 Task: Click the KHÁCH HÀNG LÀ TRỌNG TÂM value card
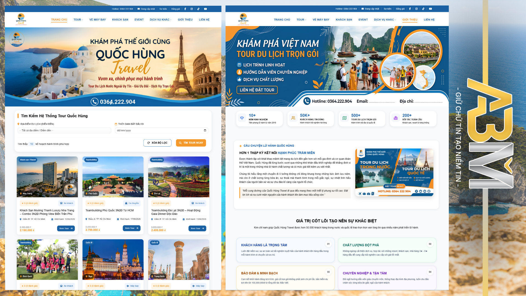[285, 250]
